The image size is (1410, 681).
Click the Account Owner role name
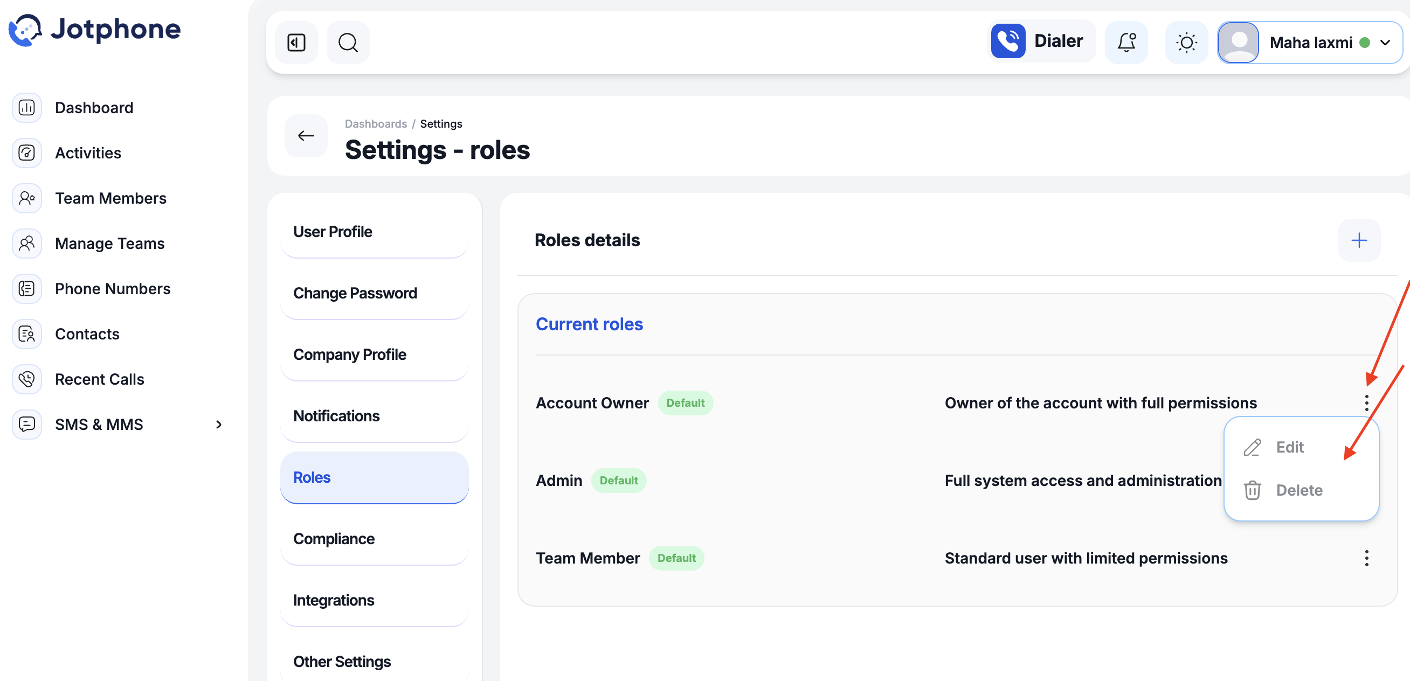click(592, 403)
